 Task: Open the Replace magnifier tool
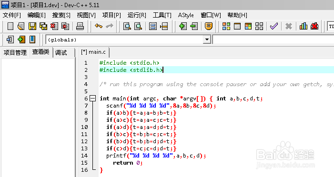pyautogui.click(x=138, y=26)
